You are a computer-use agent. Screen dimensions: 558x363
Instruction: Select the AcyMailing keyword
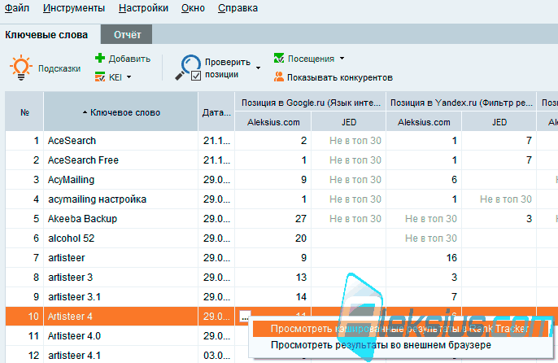[x=72, y=180]
